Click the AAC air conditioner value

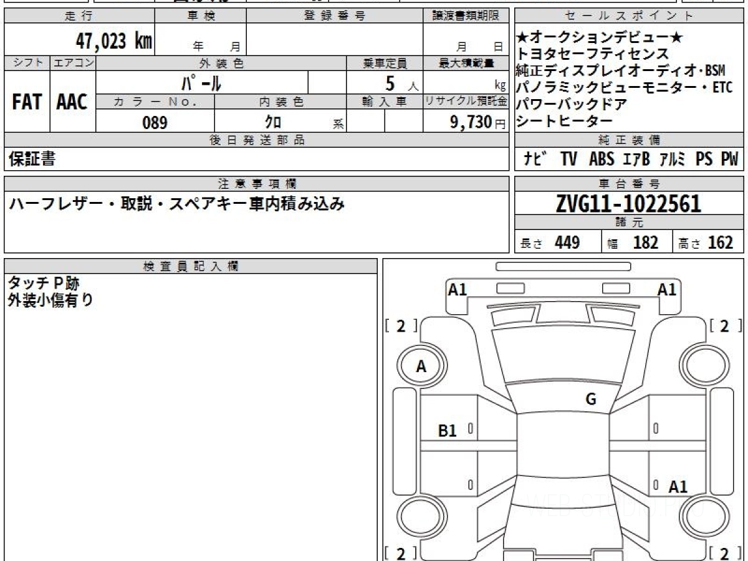(x=72, y=102)
